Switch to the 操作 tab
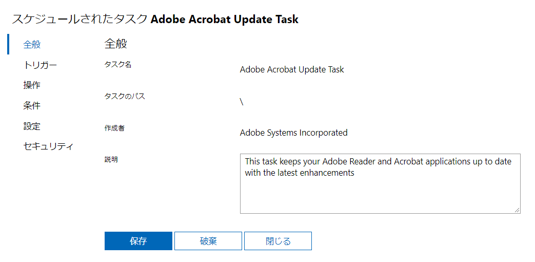Image resolution: width=535 pixels, height=262 pixels. [32, 85]
